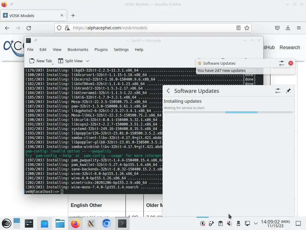Click the GitHub link on the webpage
This screenshot has height=230, width=306.
tap(269, 47)
